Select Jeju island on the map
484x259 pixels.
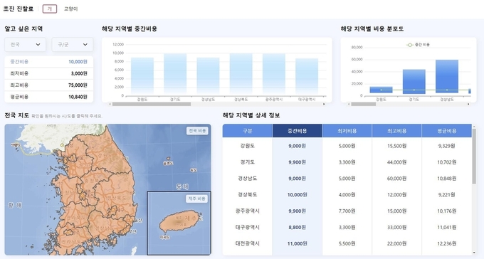(179, 223)
